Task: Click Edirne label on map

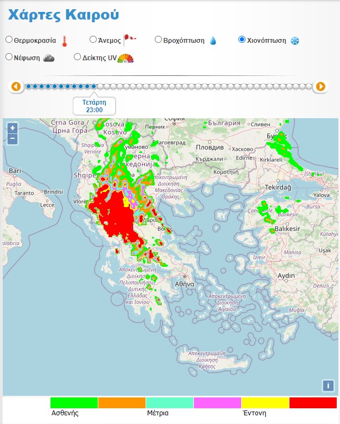Action: point(244,158)
